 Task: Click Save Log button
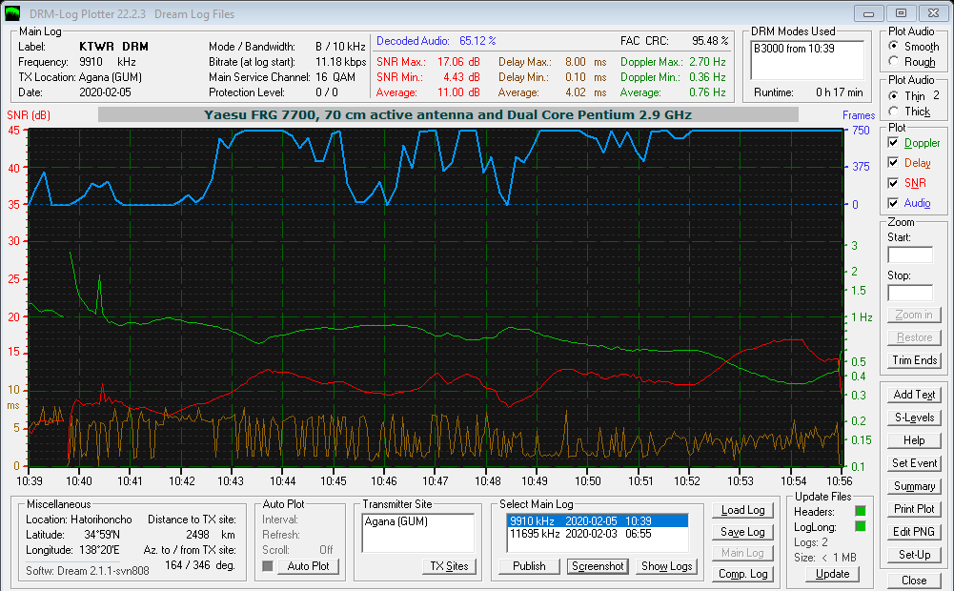tap(742, 532)
